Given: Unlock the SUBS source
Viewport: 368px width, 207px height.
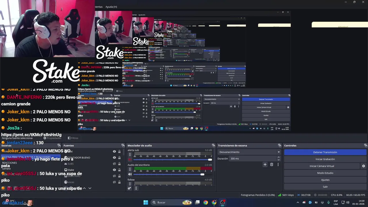Looking at the screenshot, I should click(119, 164).
